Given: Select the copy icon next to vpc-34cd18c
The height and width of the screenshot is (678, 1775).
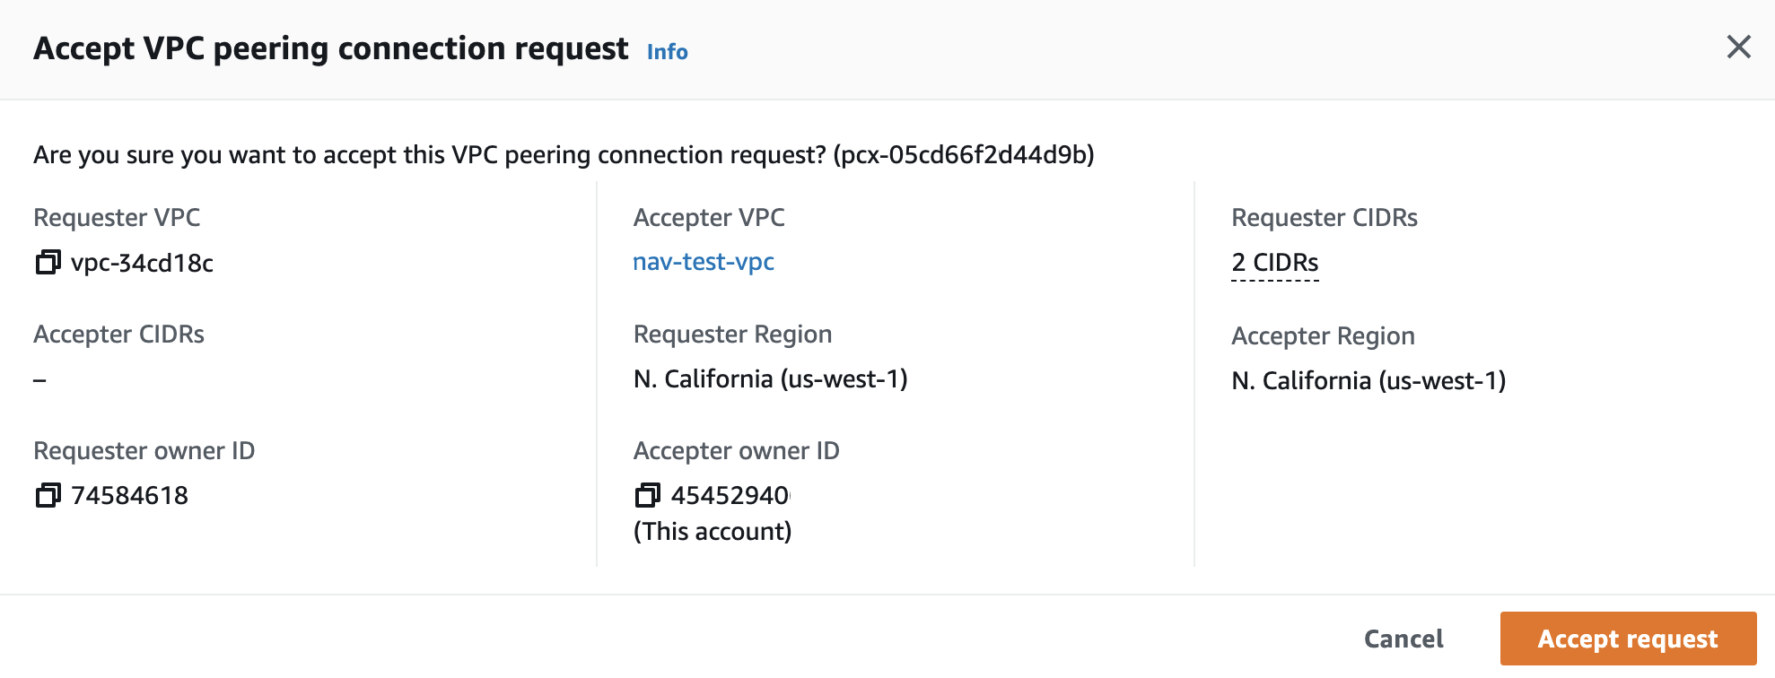Looking at the screenshot, I should [x=46, y=262].
